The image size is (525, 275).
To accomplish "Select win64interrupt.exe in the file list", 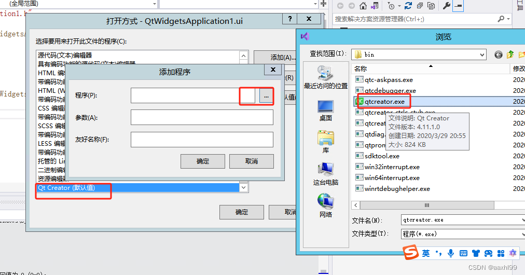I will tap(388, 177).
